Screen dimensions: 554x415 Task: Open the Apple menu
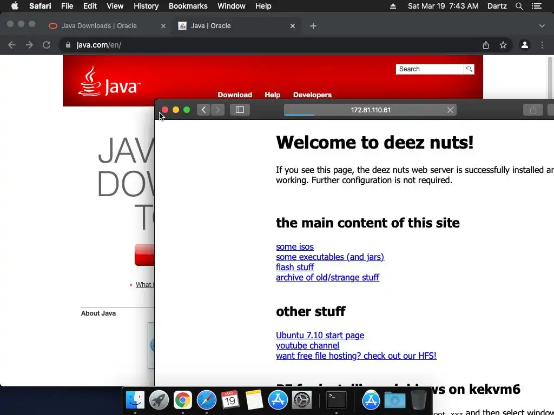15,6
